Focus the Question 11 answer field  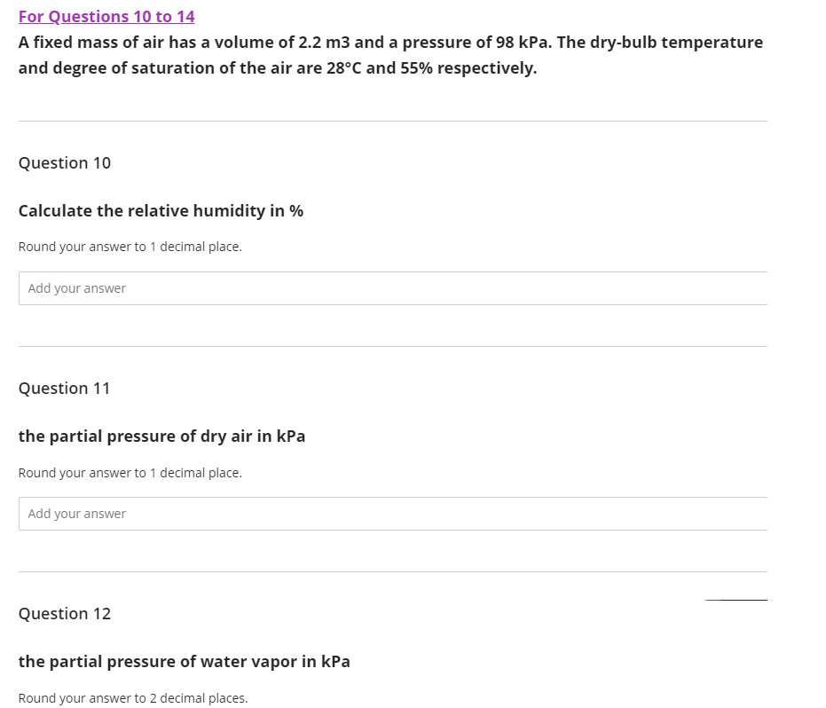(x=393, y=514)
